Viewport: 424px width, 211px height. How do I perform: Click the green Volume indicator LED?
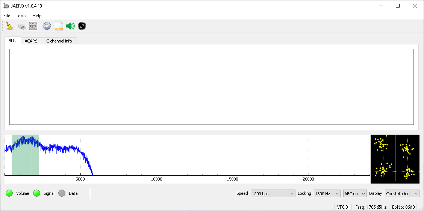coord(9,193)
